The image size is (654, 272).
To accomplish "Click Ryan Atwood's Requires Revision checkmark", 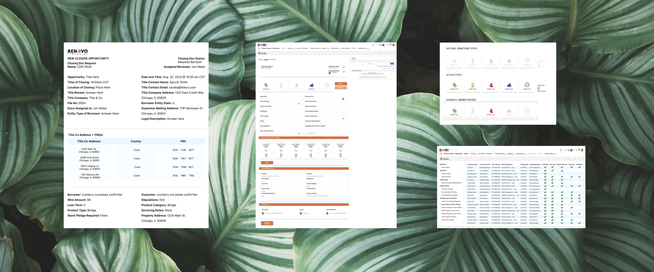I will click(x=562, y=217).
